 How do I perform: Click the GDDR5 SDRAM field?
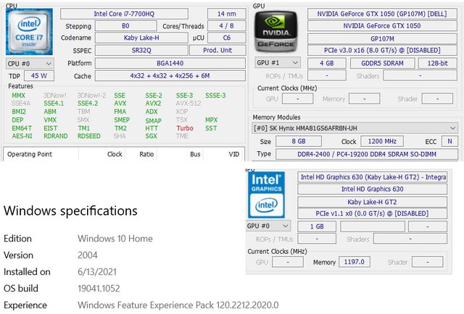[x=382, y=63]
